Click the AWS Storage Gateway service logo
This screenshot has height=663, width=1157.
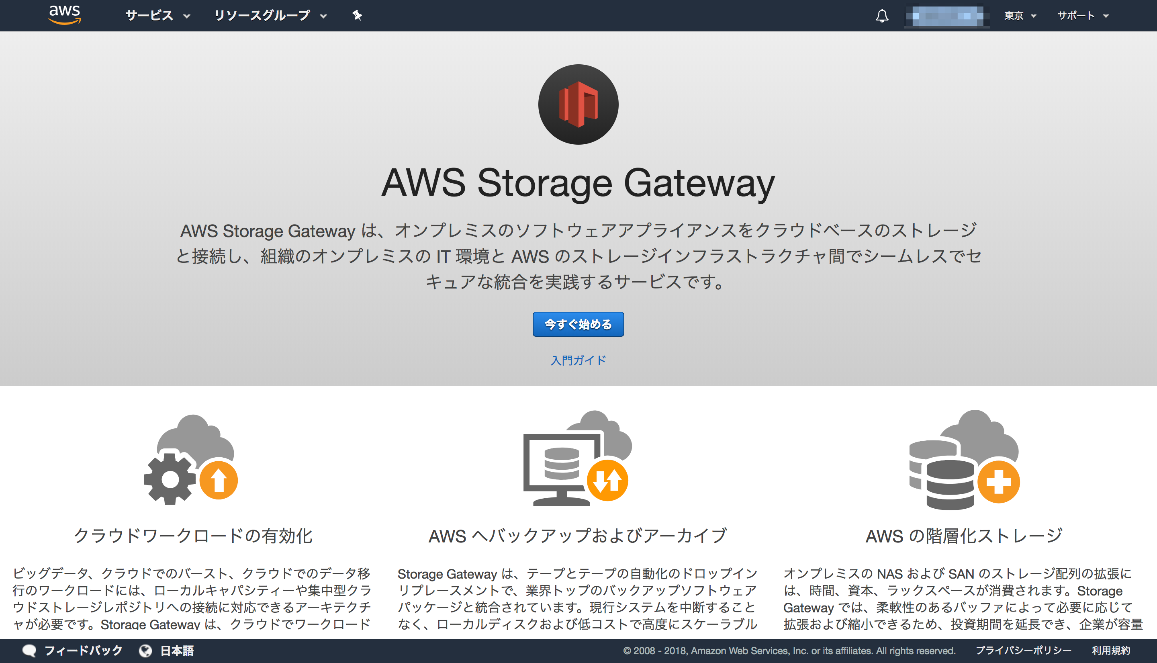click(x=578, y=104)
